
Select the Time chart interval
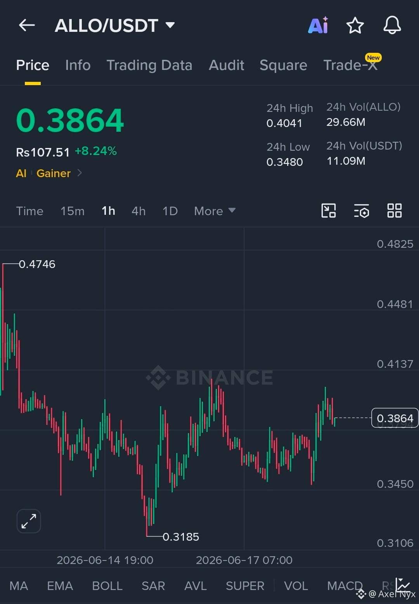click(x=29, y=211)
